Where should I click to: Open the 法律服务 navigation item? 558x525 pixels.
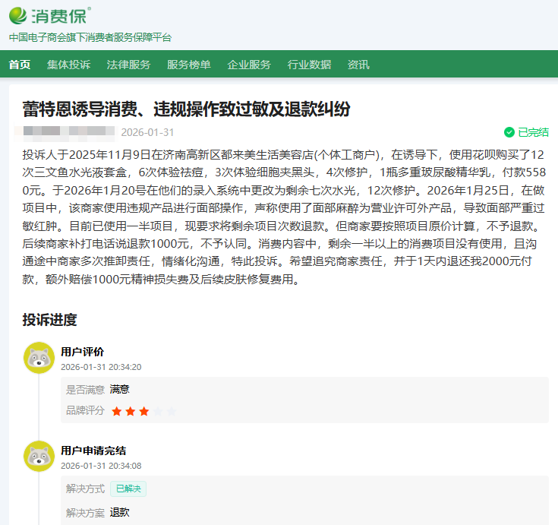tap(128, 65)
